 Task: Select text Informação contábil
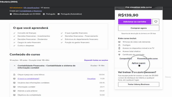[26, 87]
